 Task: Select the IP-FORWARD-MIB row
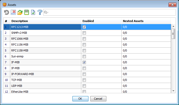pos(87,74)
